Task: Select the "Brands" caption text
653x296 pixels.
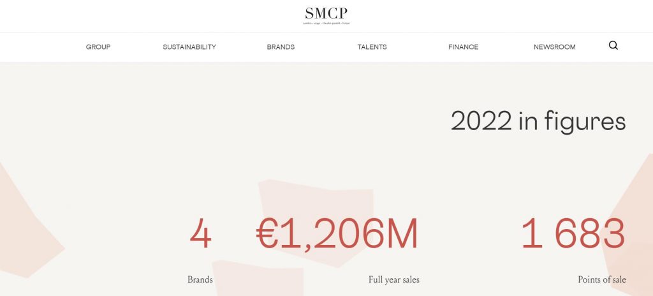Action: coord(200,279)
